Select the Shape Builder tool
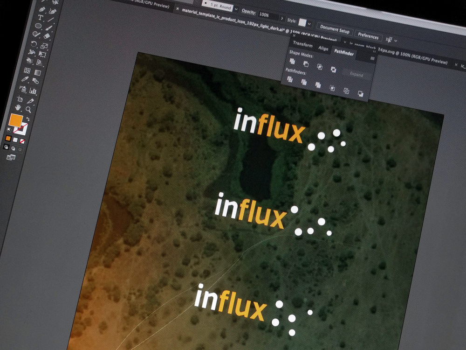Viewport: 466px width, 350px height. [29, 61]
